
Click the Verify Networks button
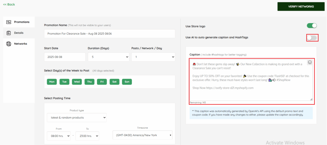(301, 6)
